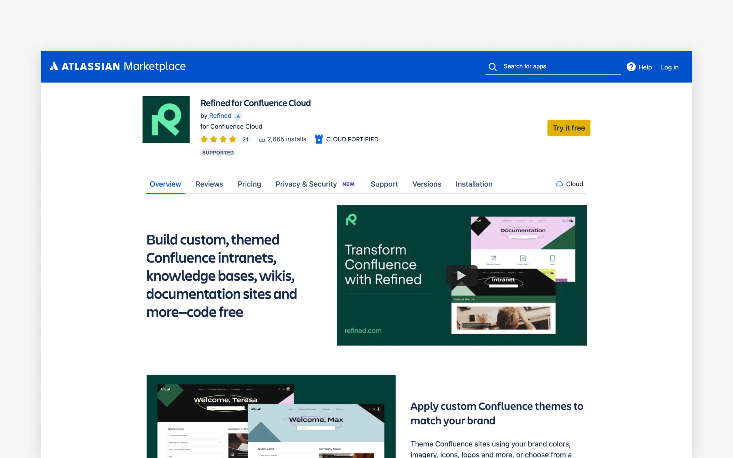This screenshot has width=733, height=458.
Task: Open the Help question mark icon
Action: coord(631,67)
